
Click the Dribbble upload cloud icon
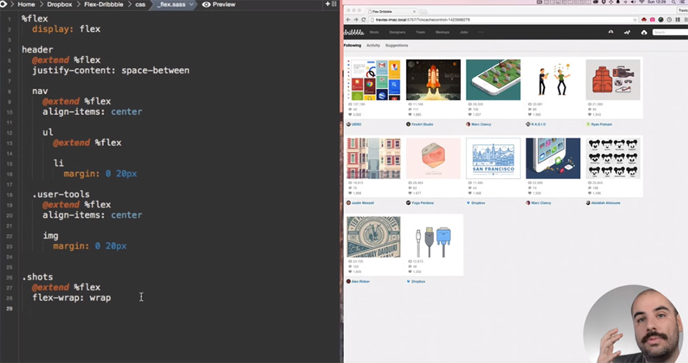pos(644,32)
